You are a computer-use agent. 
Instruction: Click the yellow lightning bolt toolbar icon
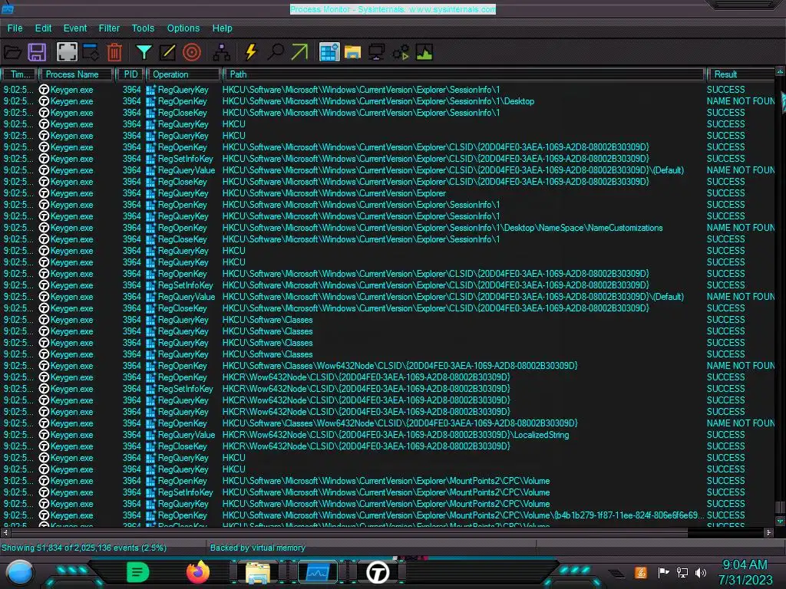coord(251,52)
